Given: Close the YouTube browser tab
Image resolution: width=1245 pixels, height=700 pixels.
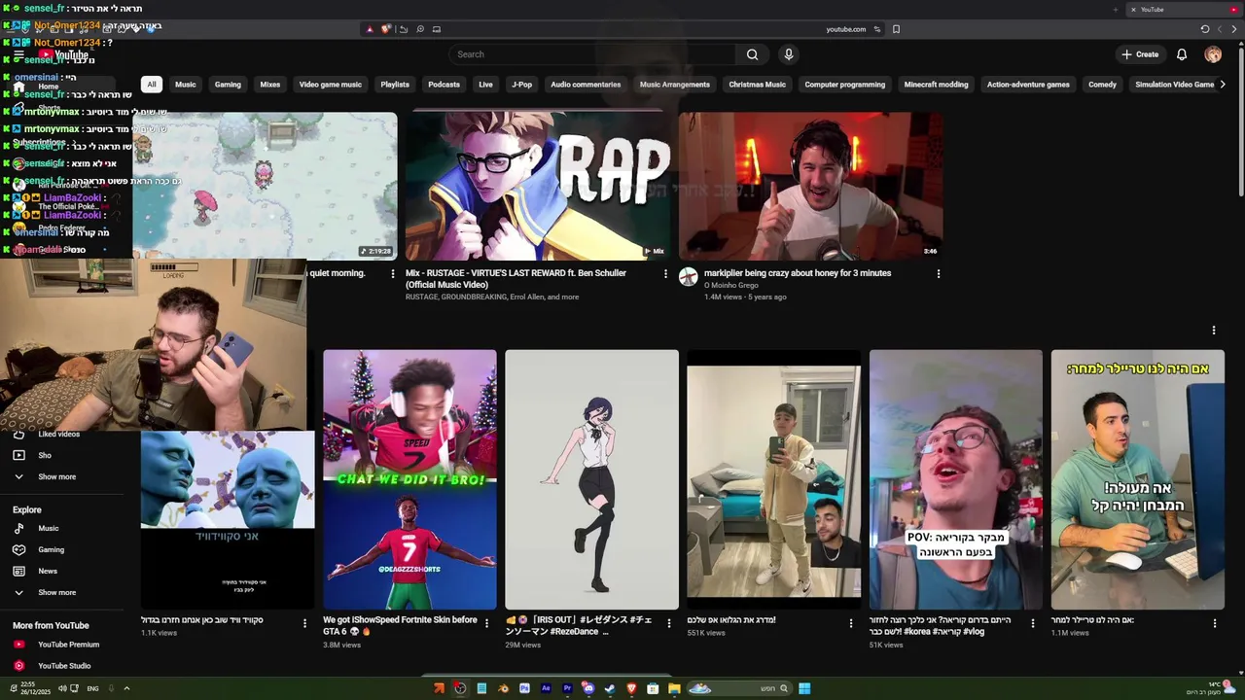Looking at the screenshot, I should point(1132,10).
